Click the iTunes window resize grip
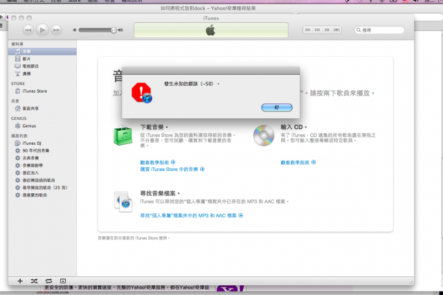Image resolution: width=443 pixels, height=295 pixels. pyautogui.click(x=410, y=282)
